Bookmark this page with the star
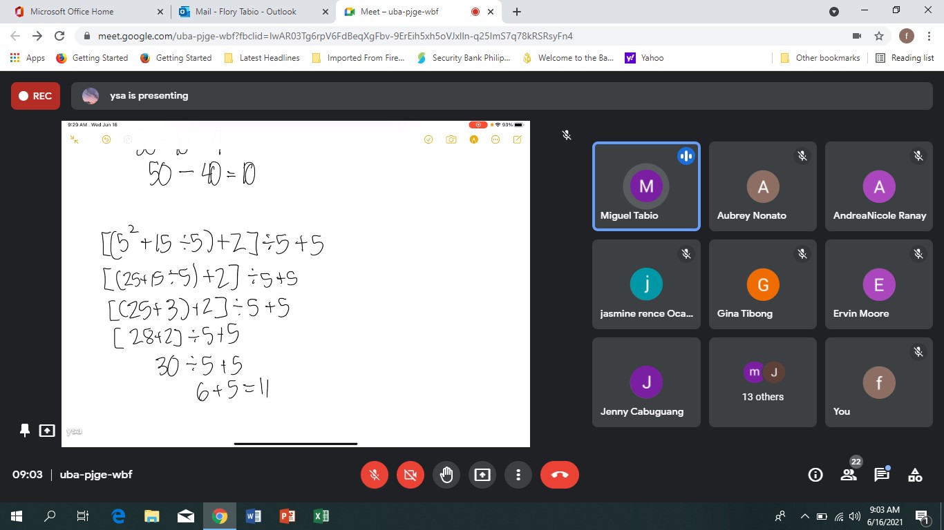Screen dimensions: 944x530 click(879, 36)
